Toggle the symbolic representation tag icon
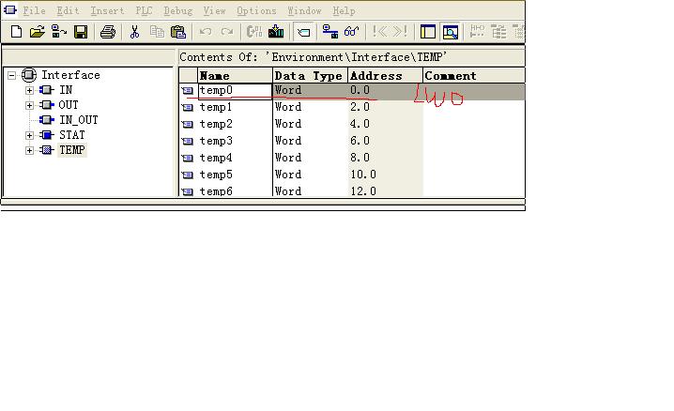 point(303,32)
